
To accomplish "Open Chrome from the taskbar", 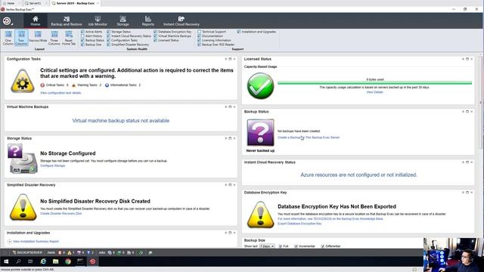I will pos(68,261).
